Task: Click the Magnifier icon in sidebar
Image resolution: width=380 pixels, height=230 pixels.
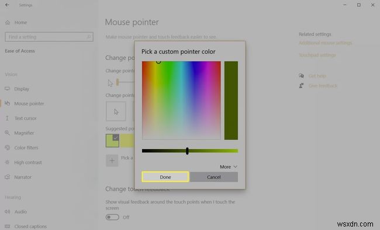Action: (7, 133)
